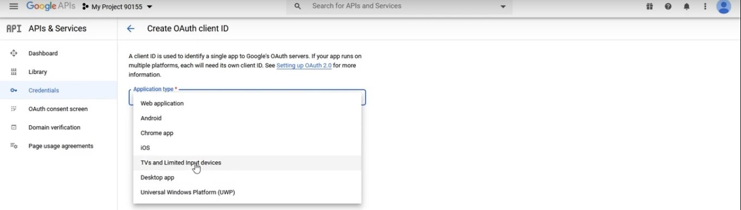The image size is (741, 210).
Task: Open the help question mark icon
Action: pyautogui.click(x=668, y=7)
